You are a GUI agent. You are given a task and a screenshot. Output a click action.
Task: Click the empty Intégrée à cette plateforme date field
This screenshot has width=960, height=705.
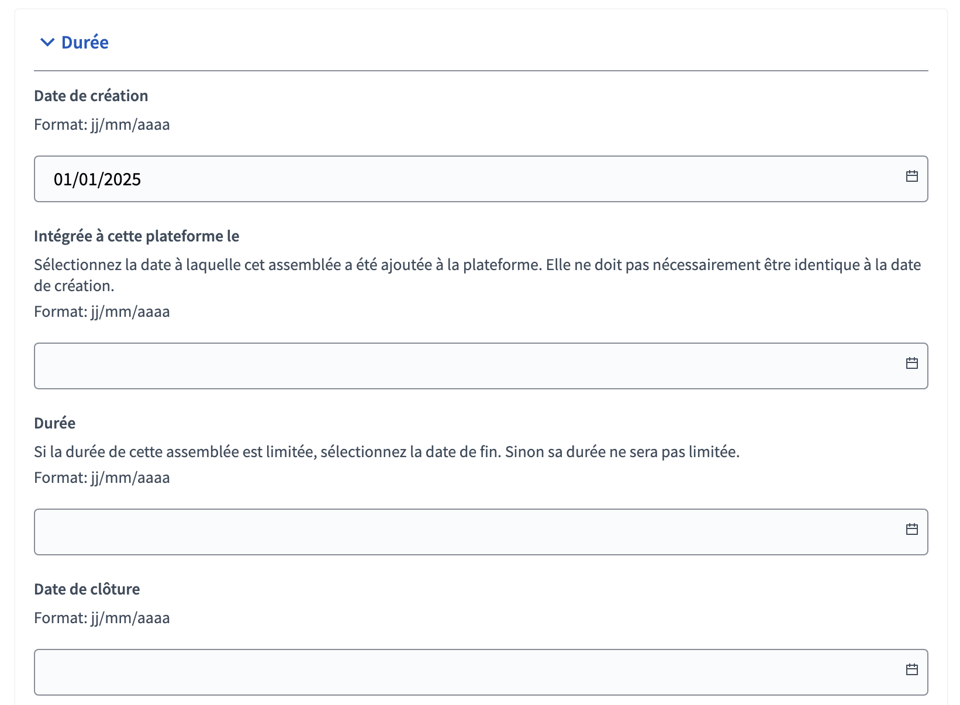[x=481, y=366]
